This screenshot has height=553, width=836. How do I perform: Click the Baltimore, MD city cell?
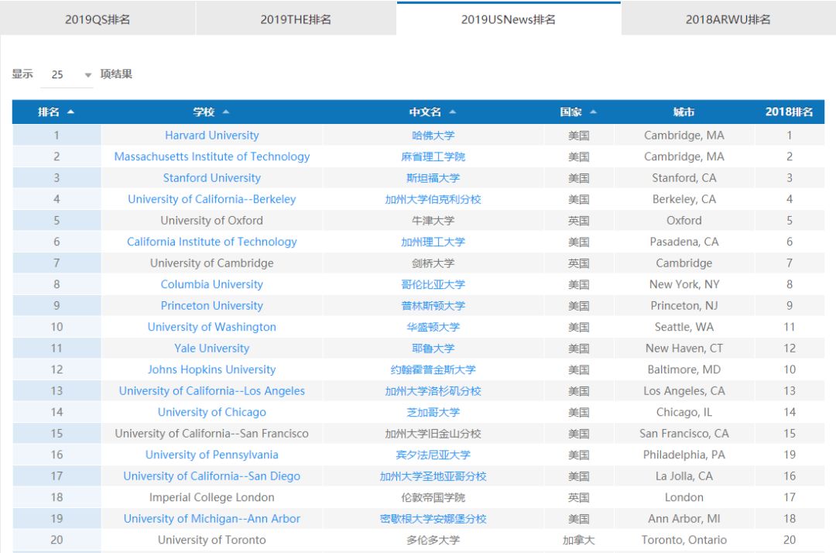(684, 370)
